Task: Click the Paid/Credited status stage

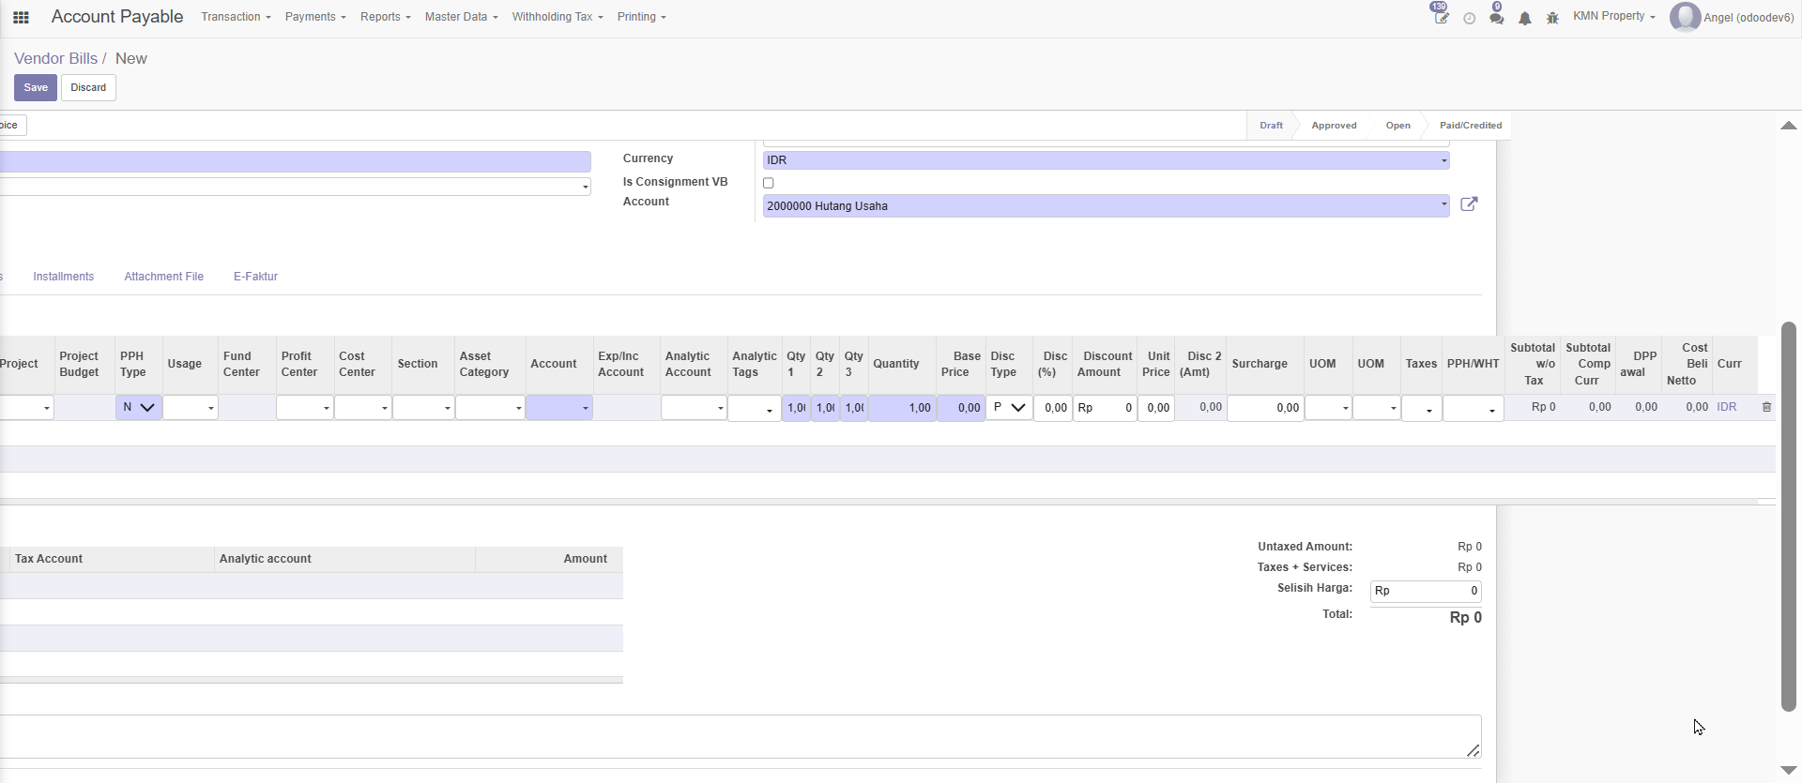Action: (x=1471, y=126)
